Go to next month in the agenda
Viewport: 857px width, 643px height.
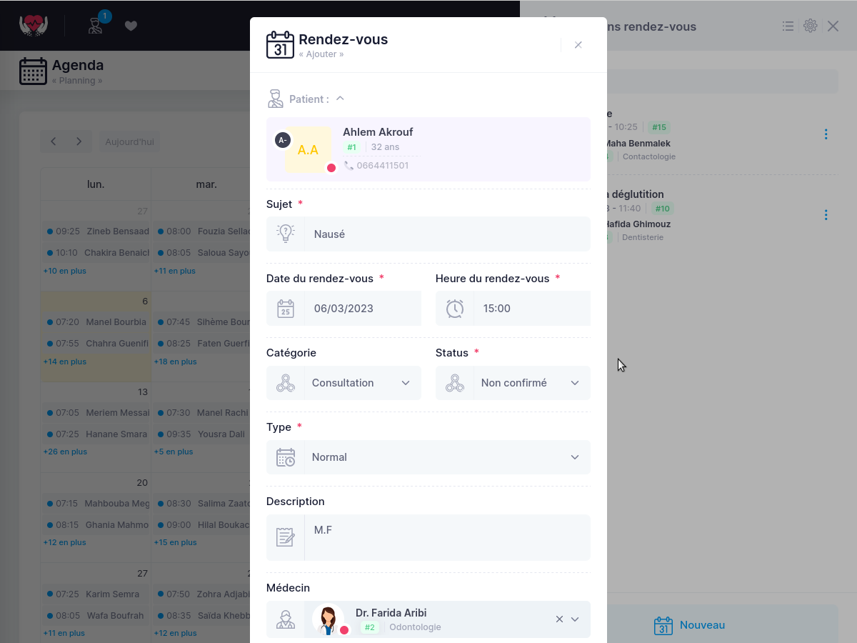coord(79,141)
